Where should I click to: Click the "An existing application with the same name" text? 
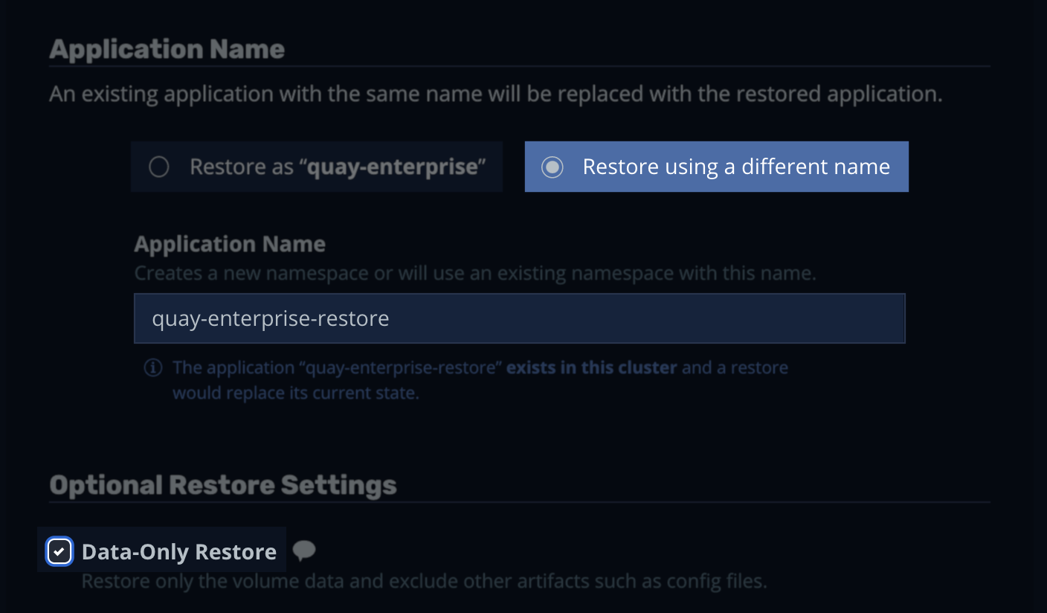496,94
